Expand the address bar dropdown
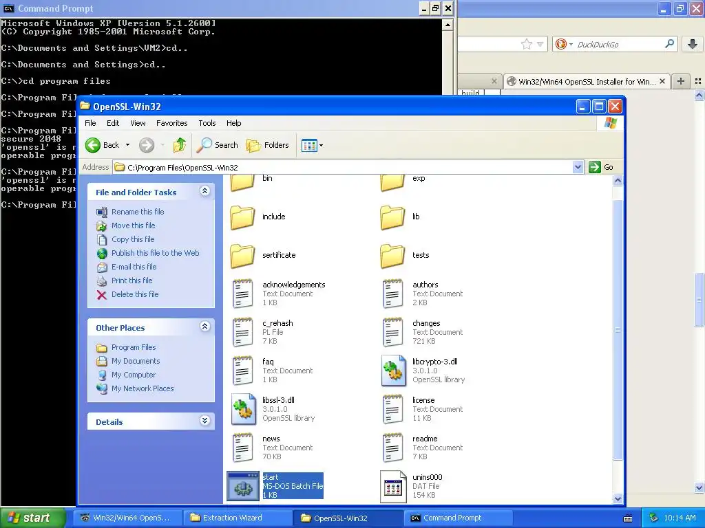705x528 pixels. pyautogui.click(x=578, y=168)
